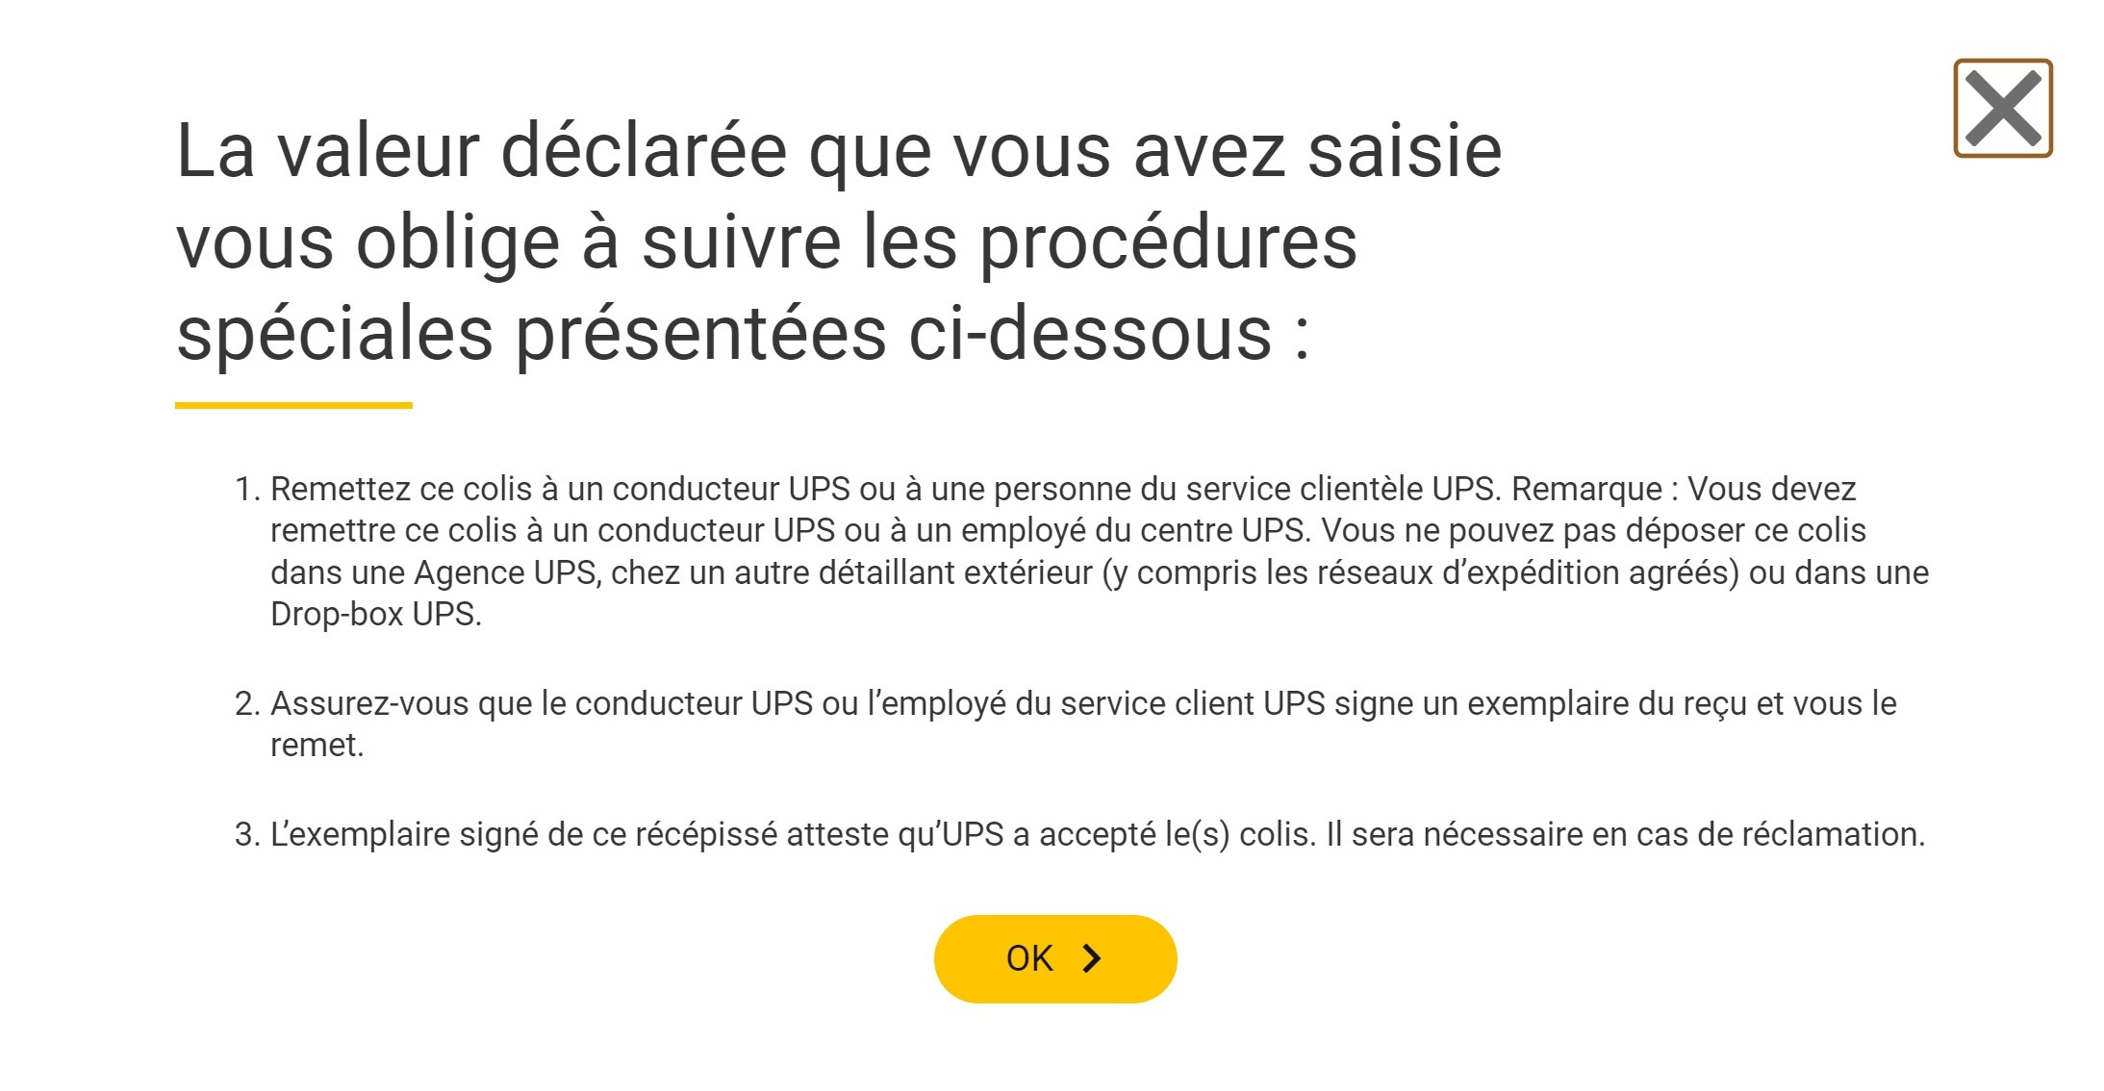Click the "OK" label text
2104x1091 pixels.
(x=1029, y=958)
